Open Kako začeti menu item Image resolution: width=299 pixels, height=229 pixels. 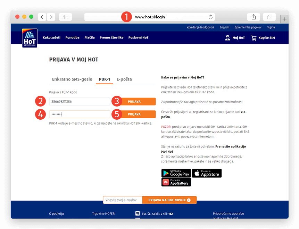51,37
